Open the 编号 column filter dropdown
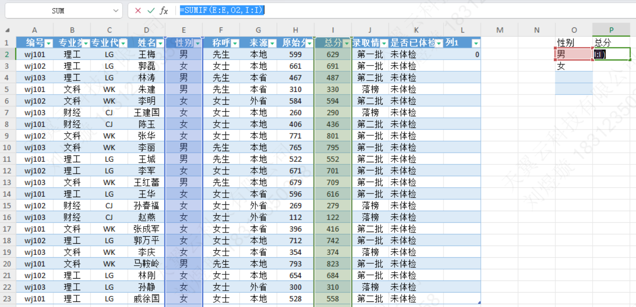The height and width of the screenshot is (307, 636). coord(48,43)
